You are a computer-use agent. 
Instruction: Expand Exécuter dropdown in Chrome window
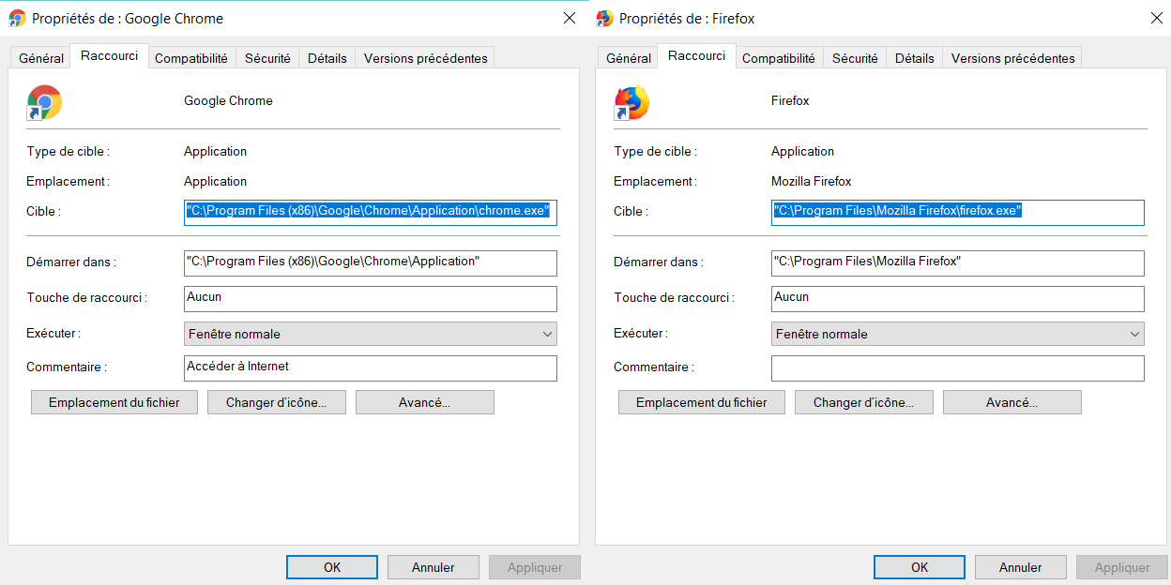pyautogui.click(x=371, y=334)
